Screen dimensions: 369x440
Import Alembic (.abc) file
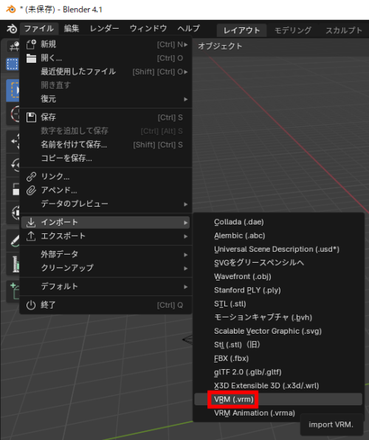click(278, 236)
